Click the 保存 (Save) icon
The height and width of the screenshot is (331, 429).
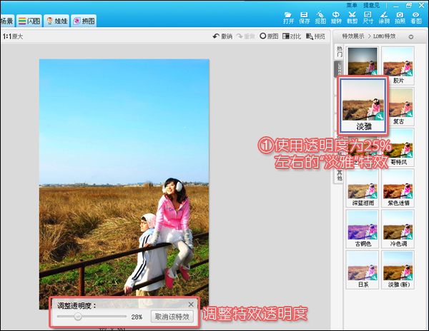pyautogui.click(x=305, y=17)
